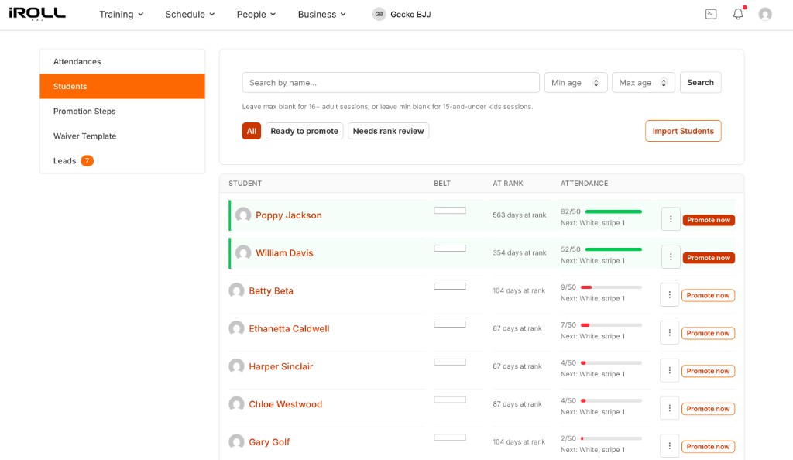Promote Betty Beta now
Image resolution: width=793 pixels, height=460 pixels.
coord(708,295)
